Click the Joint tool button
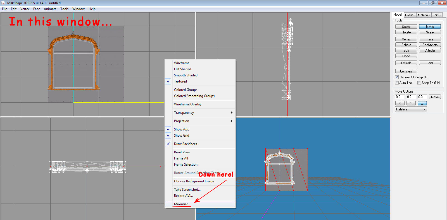 [x=430, y=63]
